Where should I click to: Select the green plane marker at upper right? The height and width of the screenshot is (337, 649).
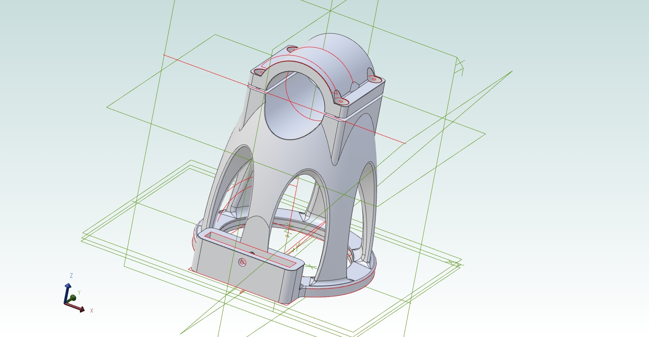pyautogui.click(x=460, y=66)
